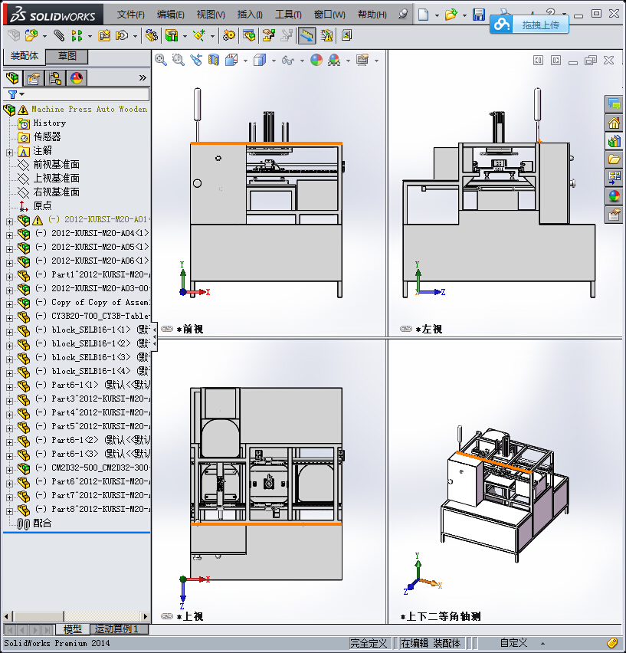The width and height of the screenshot is (626, 653).
Task: Select the Zoom to Area tool
Action: click(178, 61)
